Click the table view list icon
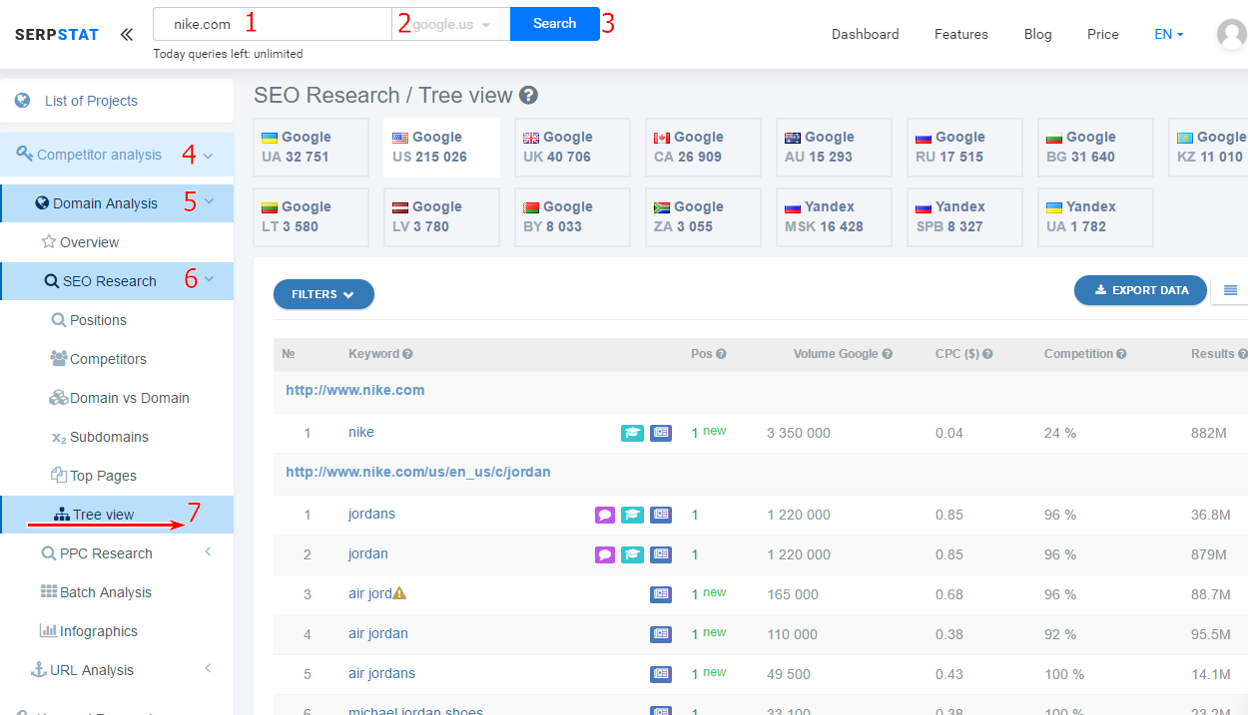 click(1230, 290)
